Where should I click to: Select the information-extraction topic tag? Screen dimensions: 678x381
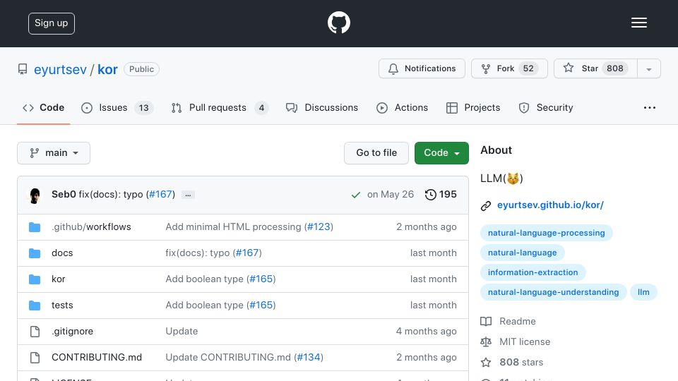[533, 272]
